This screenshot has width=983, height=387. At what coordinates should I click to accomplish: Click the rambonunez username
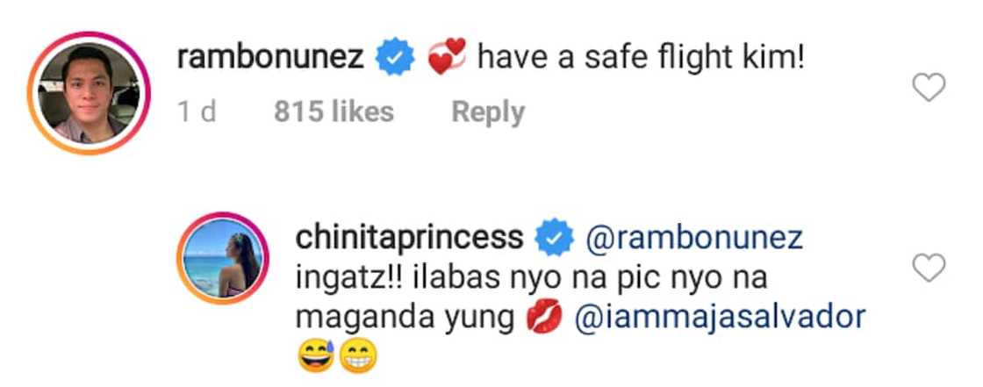270,59
